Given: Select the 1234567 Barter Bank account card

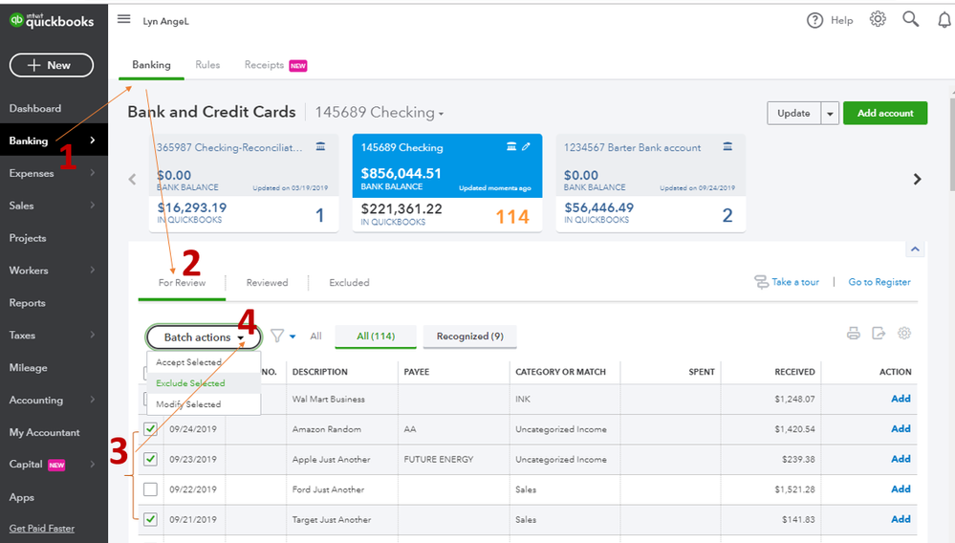Looking at the screenshot, I should pyautogui.click(x=650, y=184).
